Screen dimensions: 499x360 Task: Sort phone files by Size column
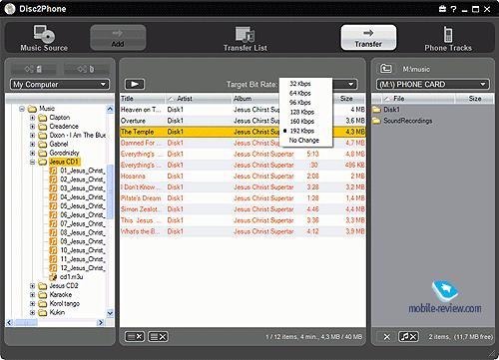(x=475, y=99)
